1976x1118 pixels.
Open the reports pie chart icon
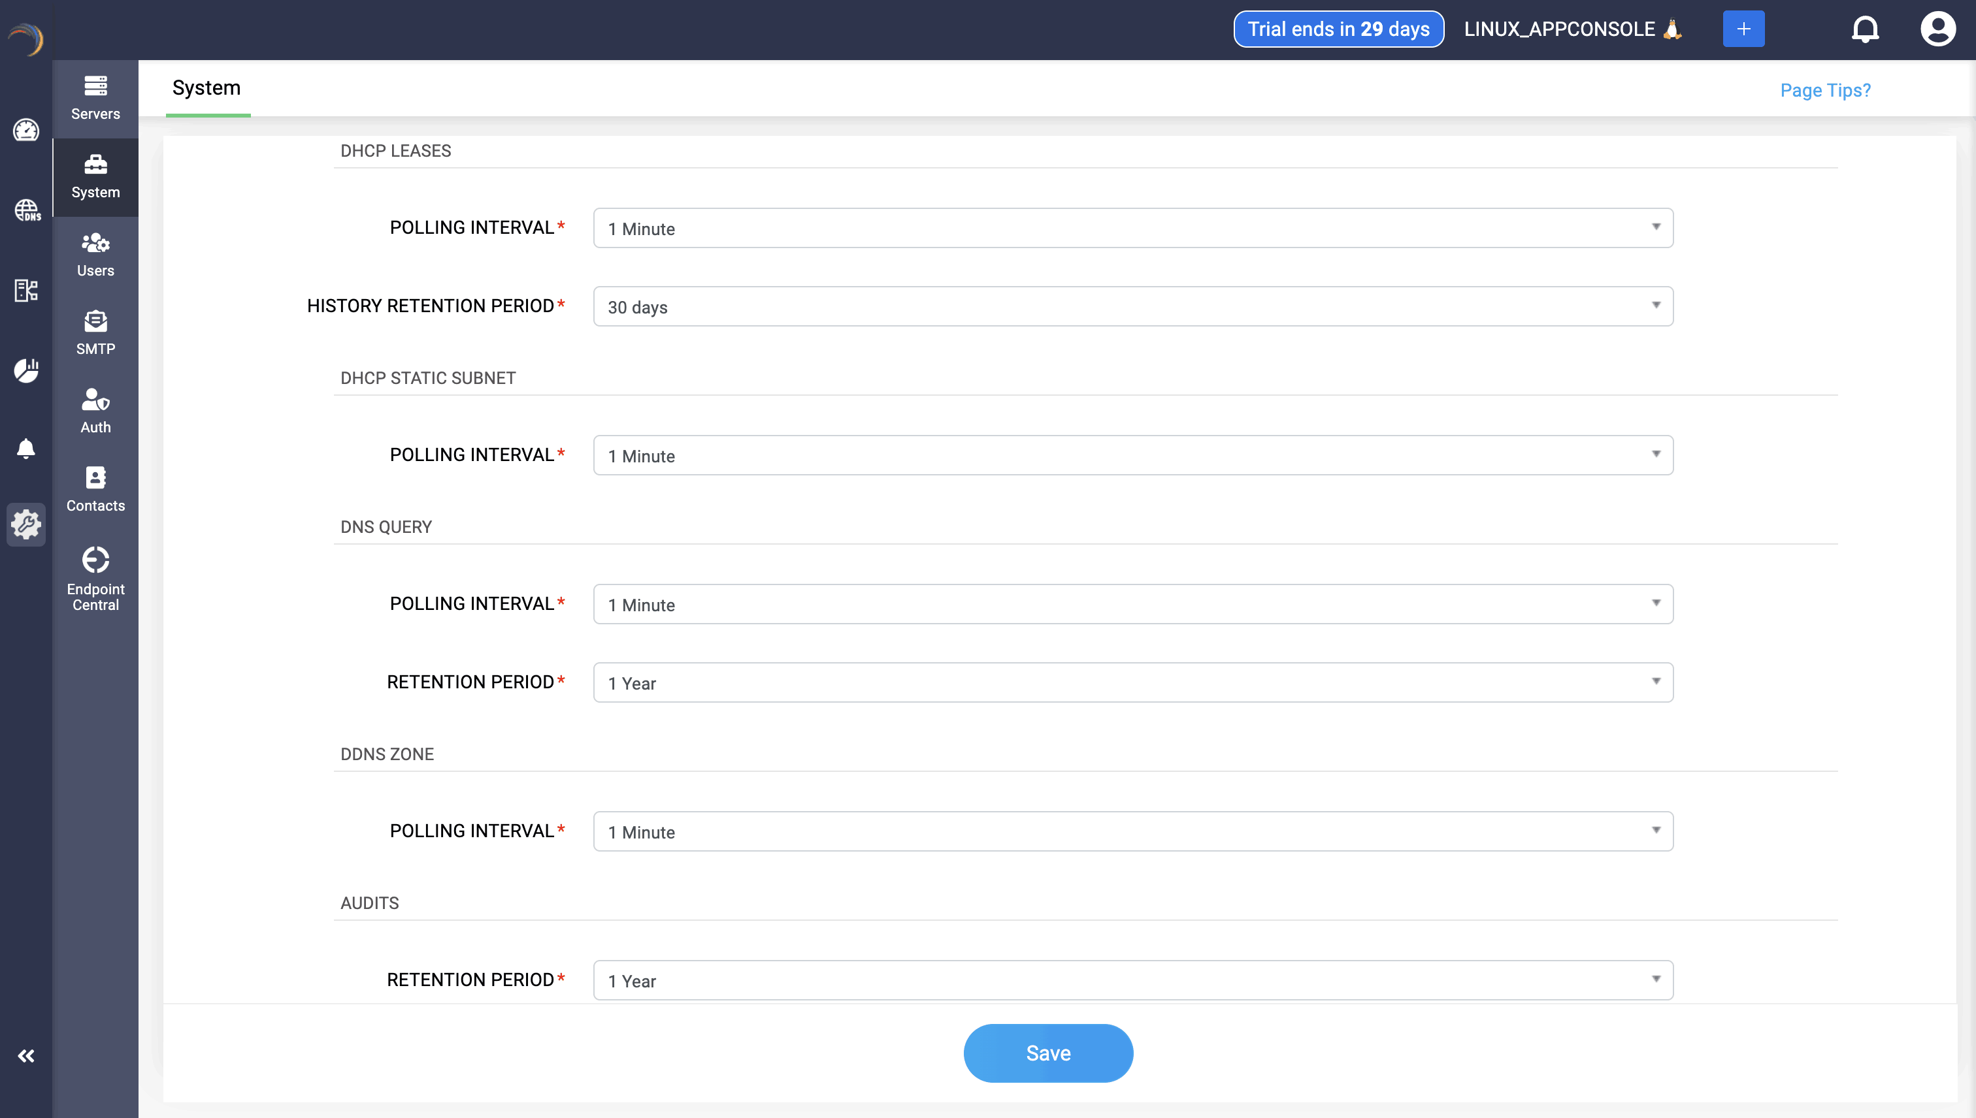[x=26, y=370]
